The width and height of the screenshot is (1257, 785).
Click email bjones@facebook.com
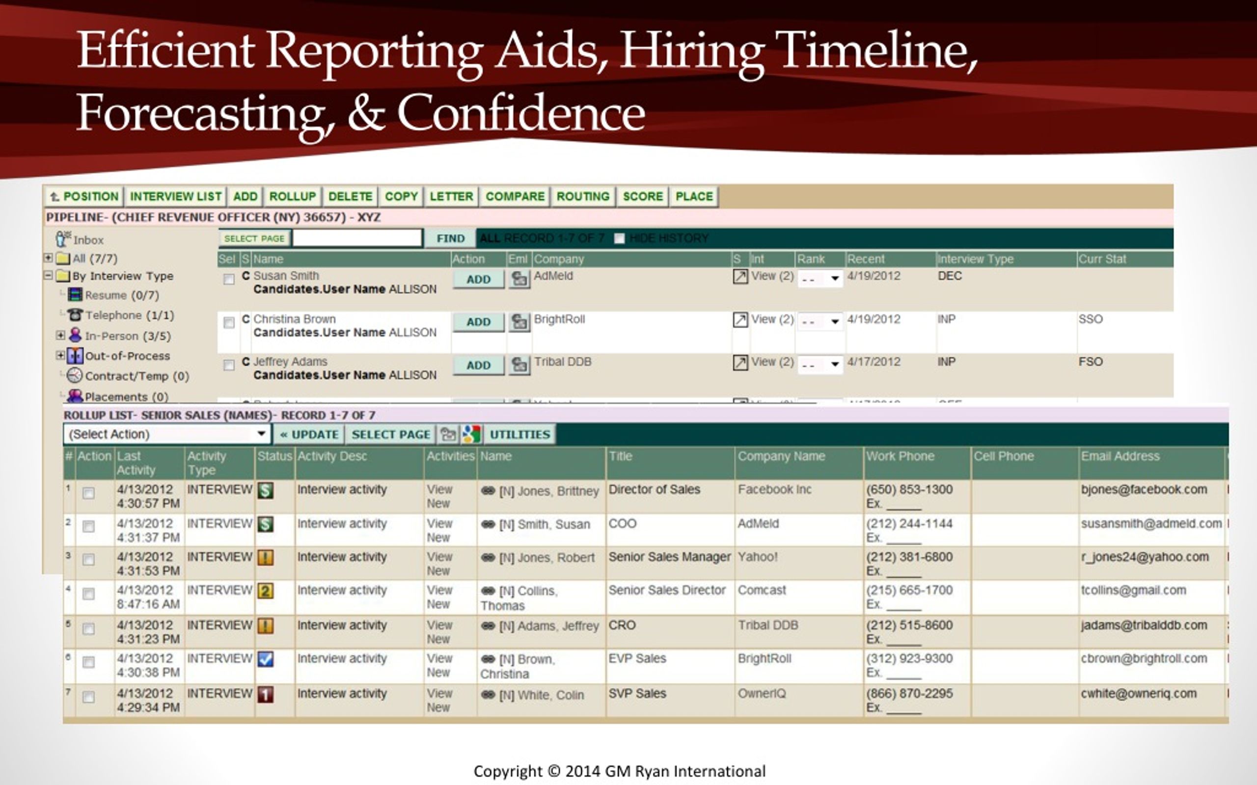pyautogui.click(x=1144, y=490)
